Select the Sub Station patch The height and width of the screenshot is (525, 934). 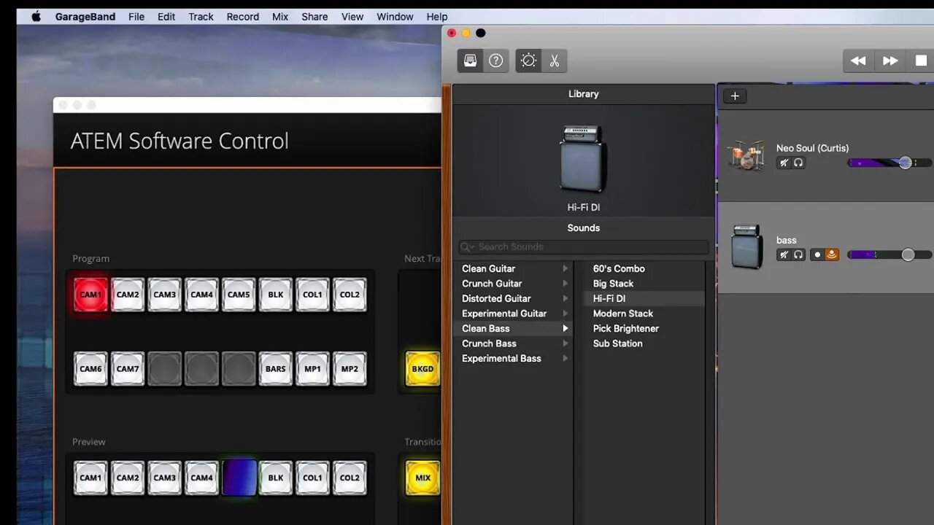tap(617, 343)
